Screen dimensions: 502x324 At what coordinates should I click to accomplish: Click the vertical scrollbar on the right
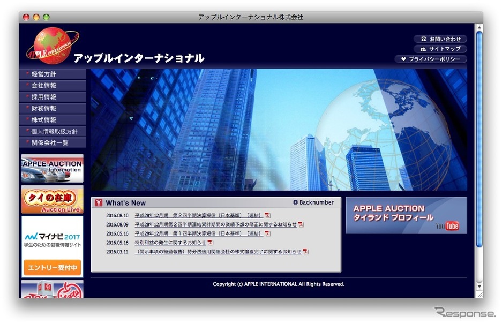click(x=479, y=139)
